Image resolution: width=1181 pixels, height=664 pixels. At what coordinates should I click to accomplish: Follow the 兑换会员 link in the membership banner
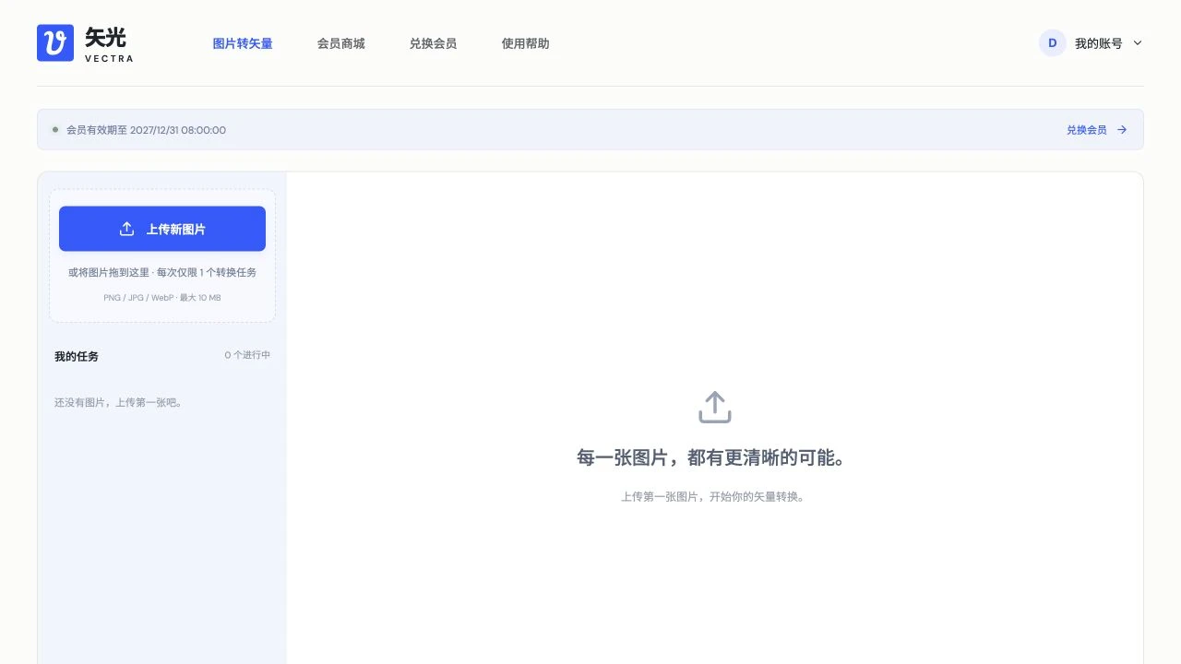[x=1087, y=130]
